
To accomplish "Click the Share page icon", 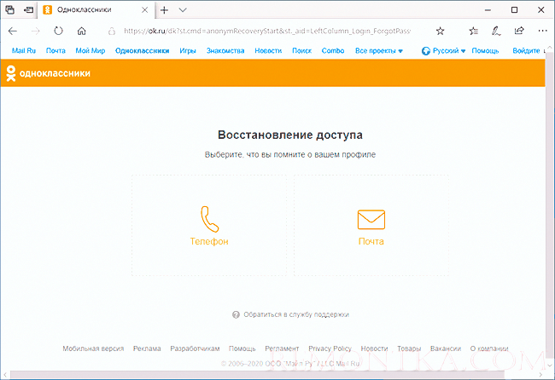I will [519, 31].
